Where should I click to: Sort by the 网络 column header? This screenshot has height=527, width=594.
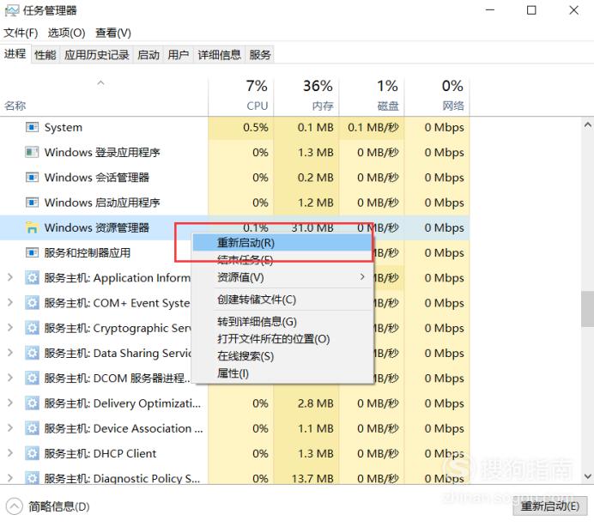437,95
